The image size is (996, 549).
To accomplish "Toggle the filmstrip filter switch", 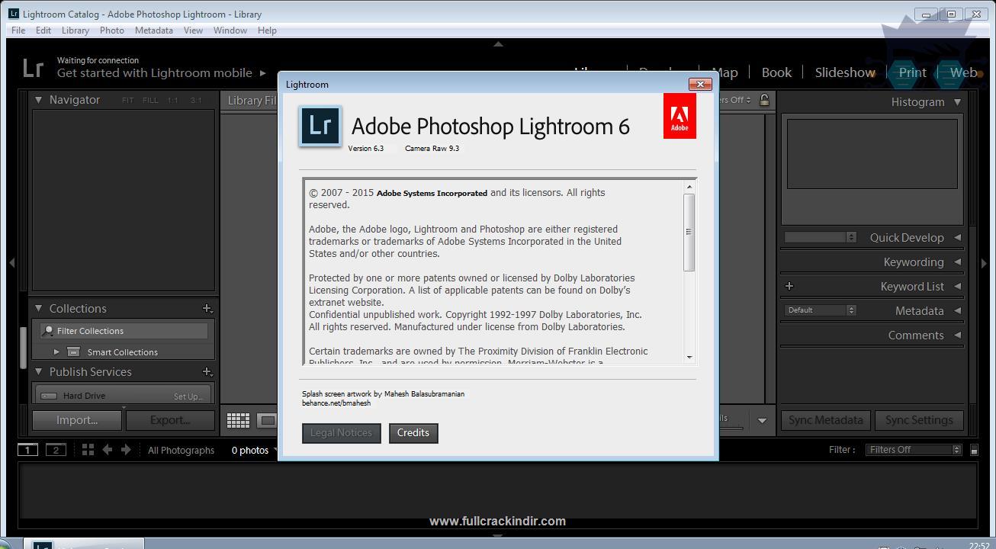I will 974,450.
